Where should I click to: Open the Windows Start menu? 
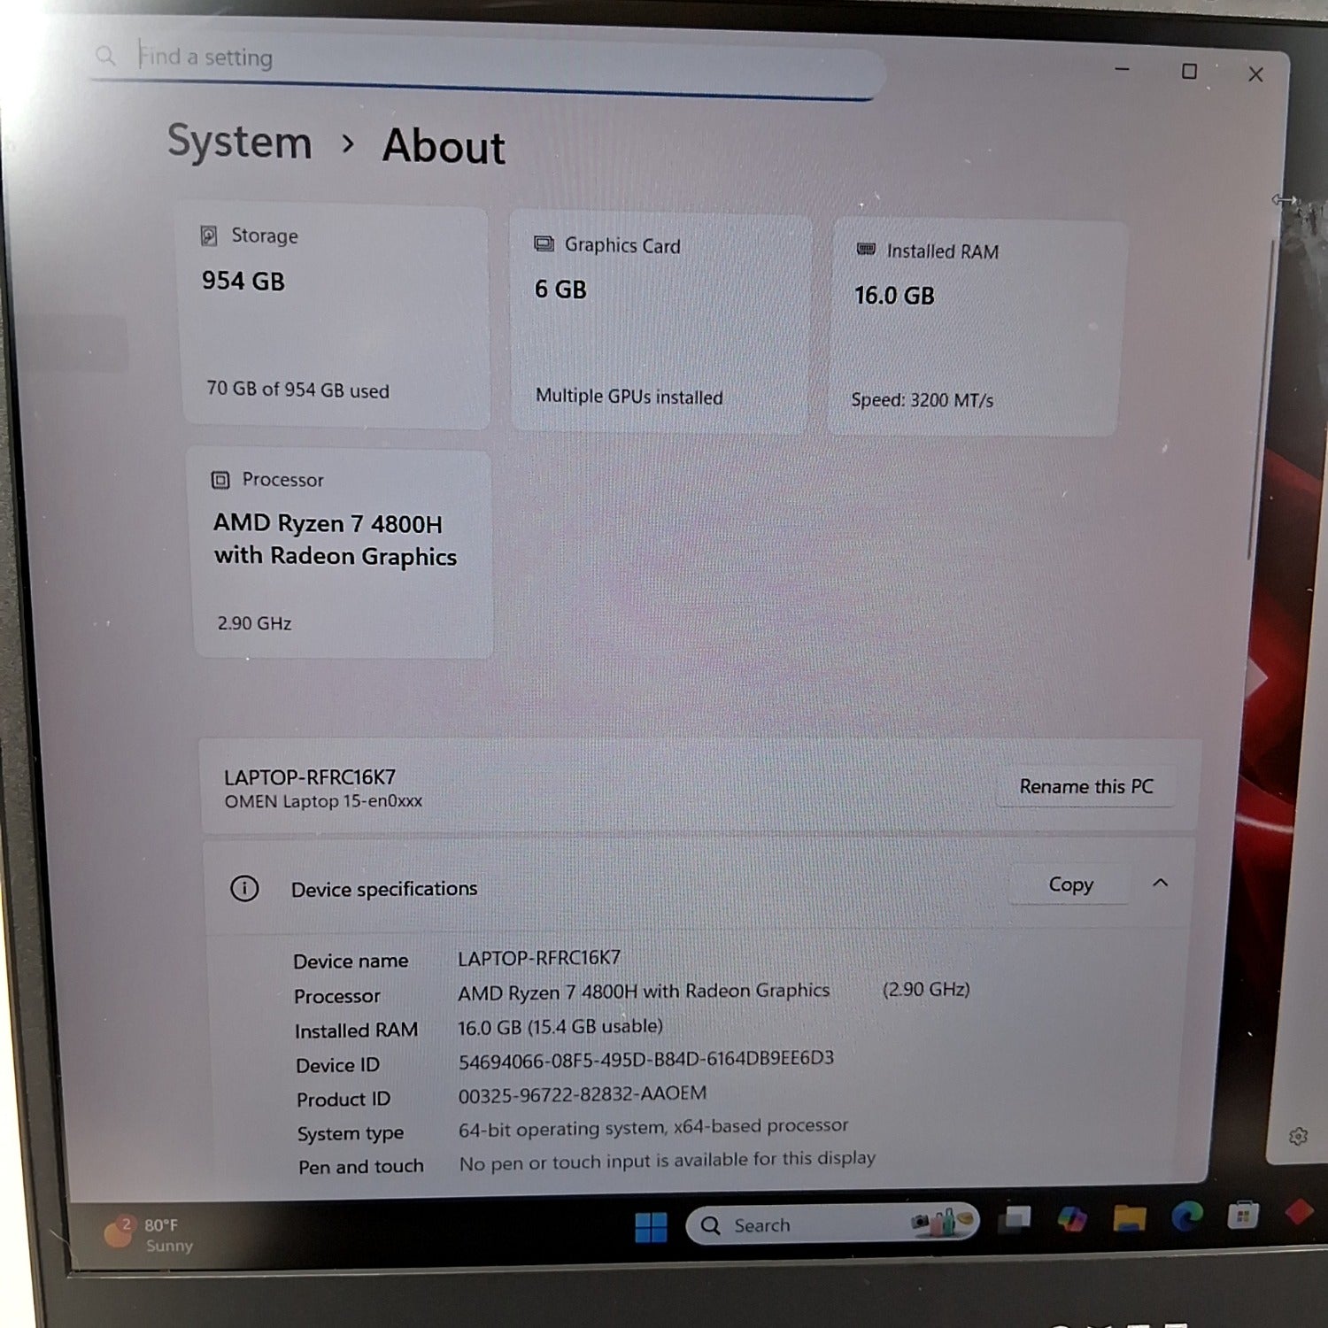tap(651, 1227)
